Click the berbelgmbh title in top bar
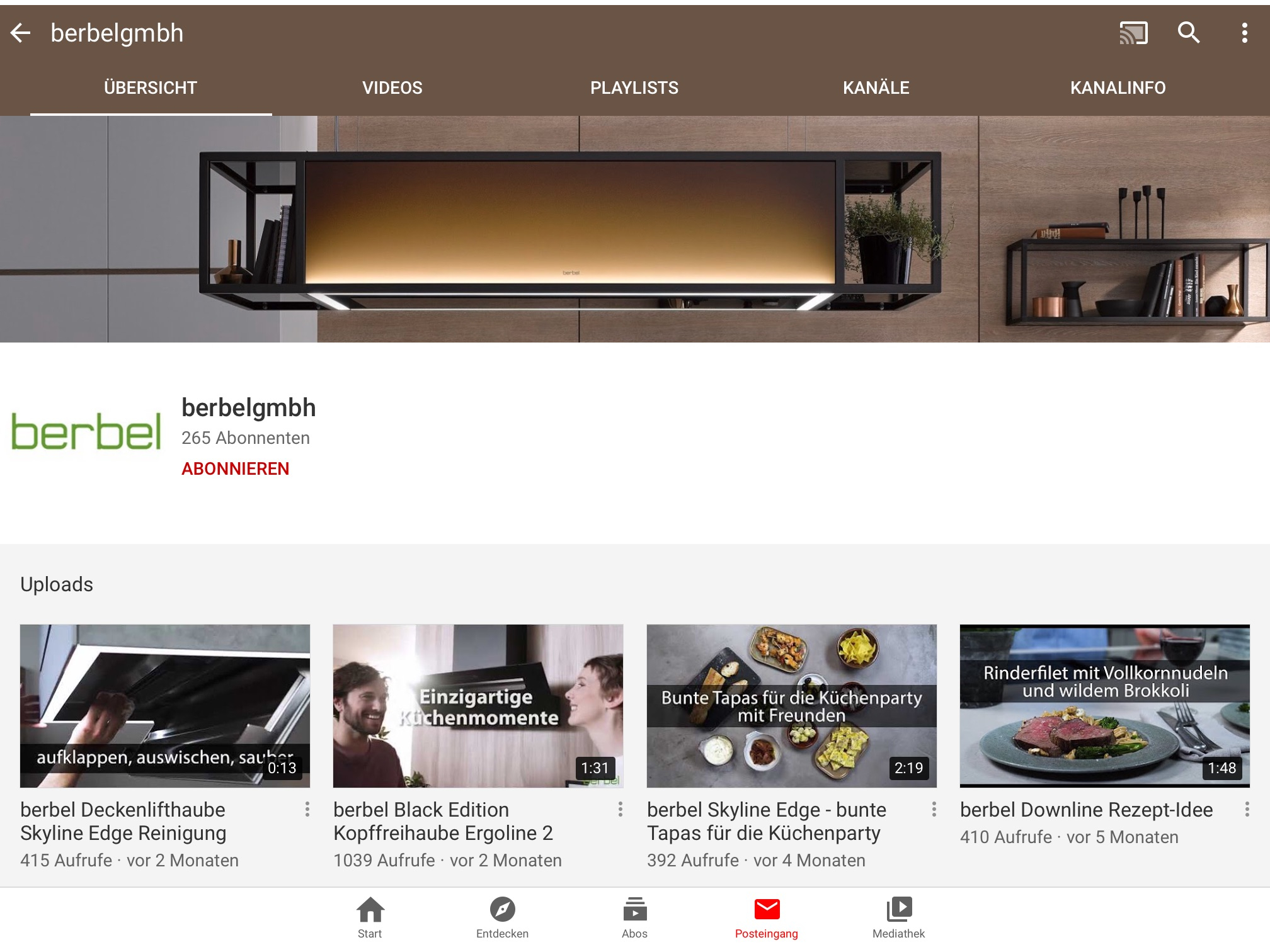 117,33
